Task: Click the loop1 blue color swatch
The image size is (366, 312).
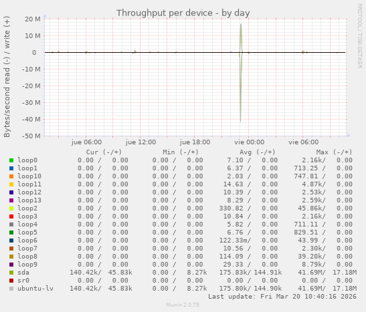Action: [x=11, y=168]
